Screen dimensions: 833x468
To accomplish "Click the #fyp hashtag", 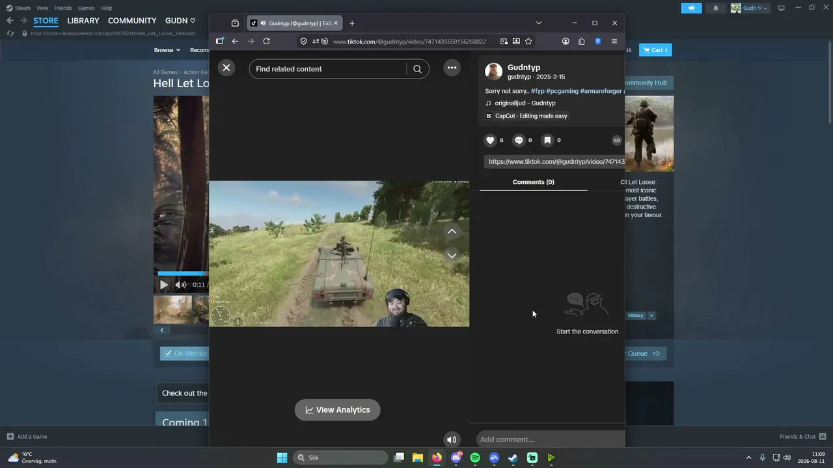I will coord(538,91).
